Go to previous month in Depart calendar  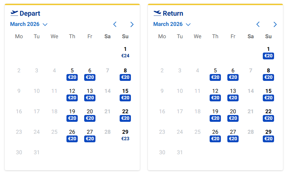click(x=115, y=24)
